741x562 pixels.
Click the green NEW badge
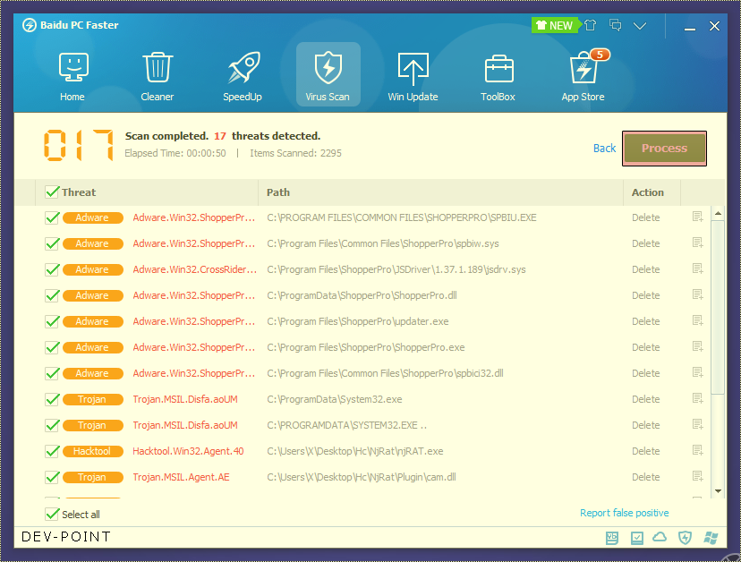pos(555,26)
